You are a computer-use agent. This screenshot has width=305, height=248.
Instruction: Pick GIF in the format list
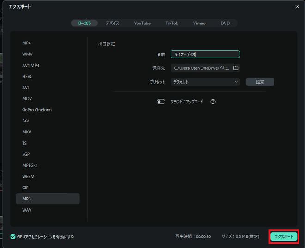point(26,188)
